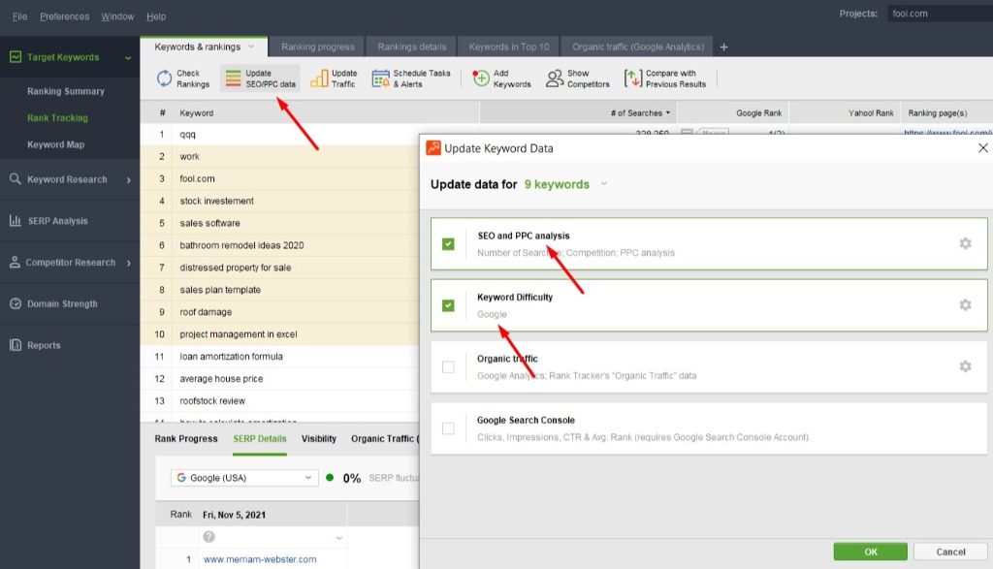This screenshot has height=569, width=993.
Task: Open the Visibility bottom tab
Action: point(318,438)
